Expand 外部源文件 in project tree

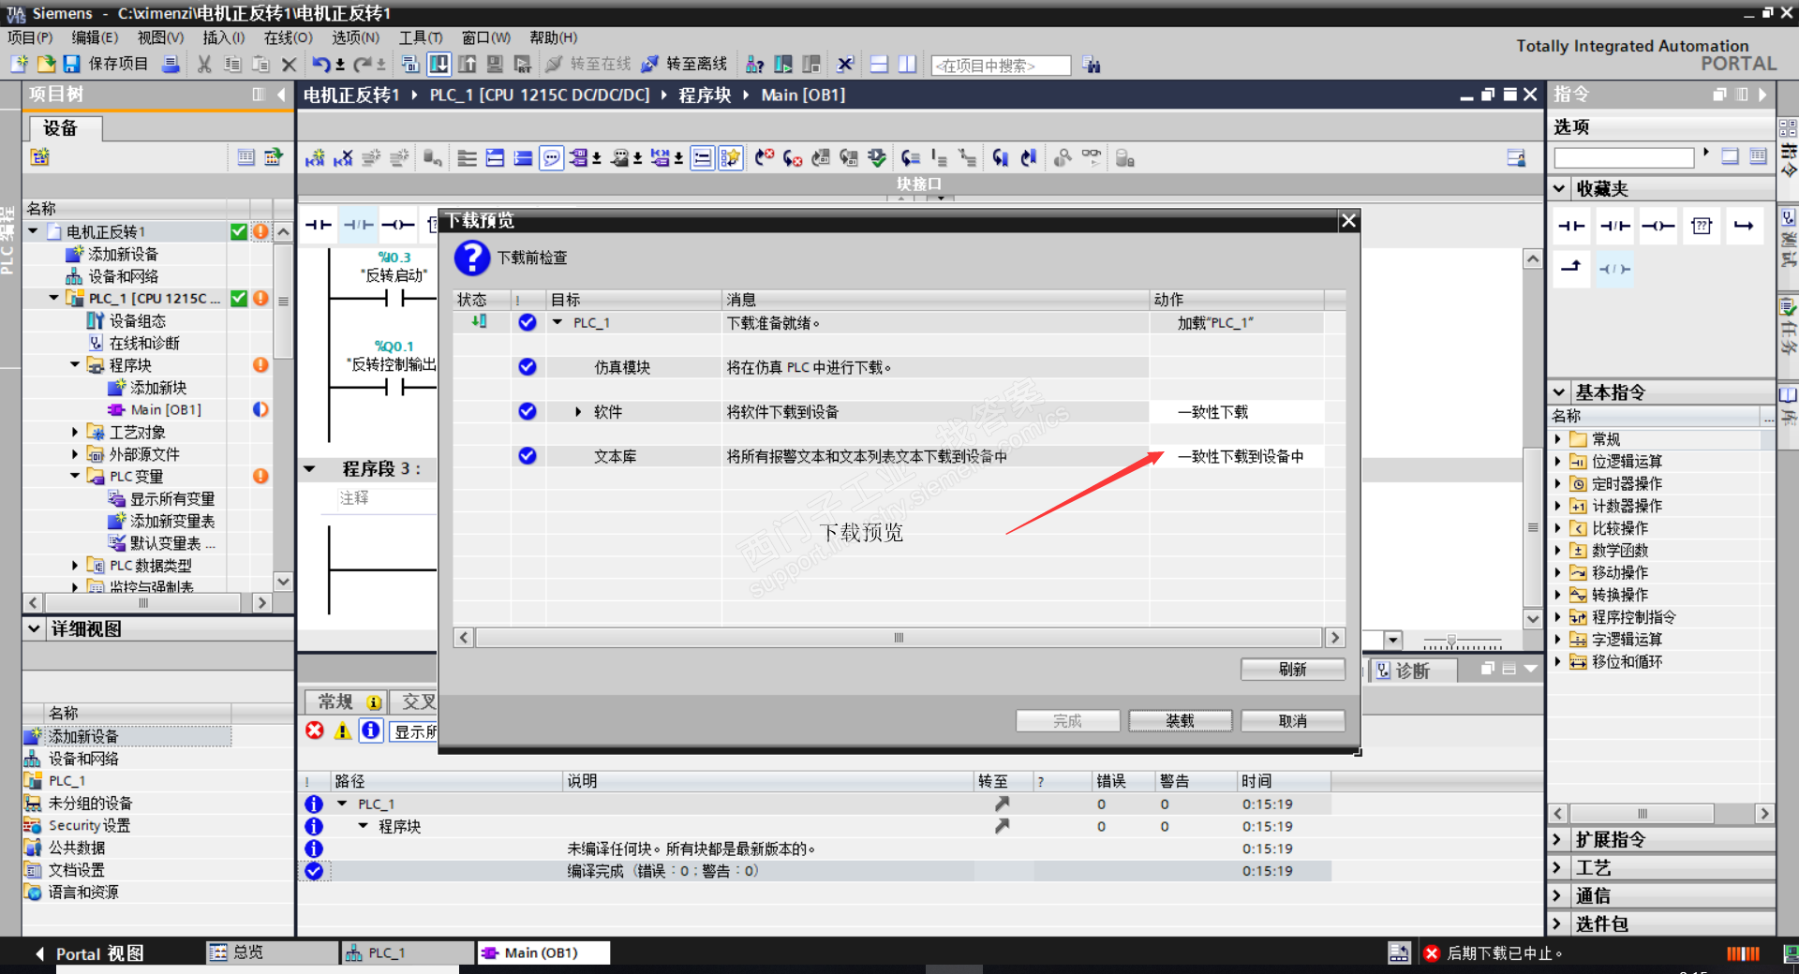[x=75, y=454]
